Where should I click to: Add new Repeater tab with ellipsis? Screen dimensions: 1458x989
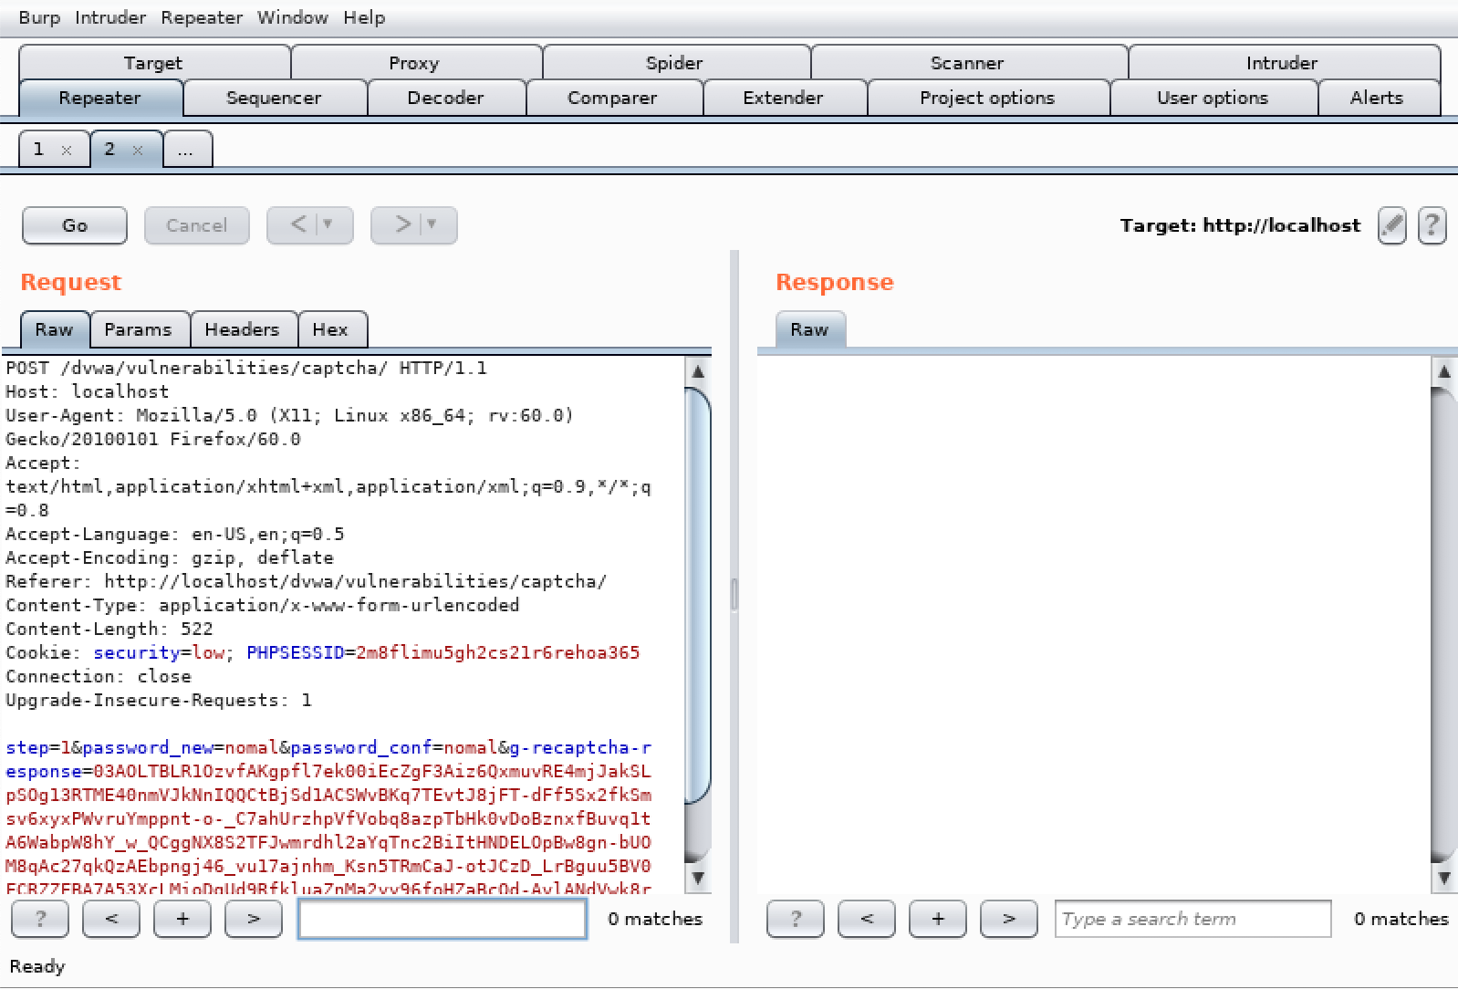pos(187,149)
